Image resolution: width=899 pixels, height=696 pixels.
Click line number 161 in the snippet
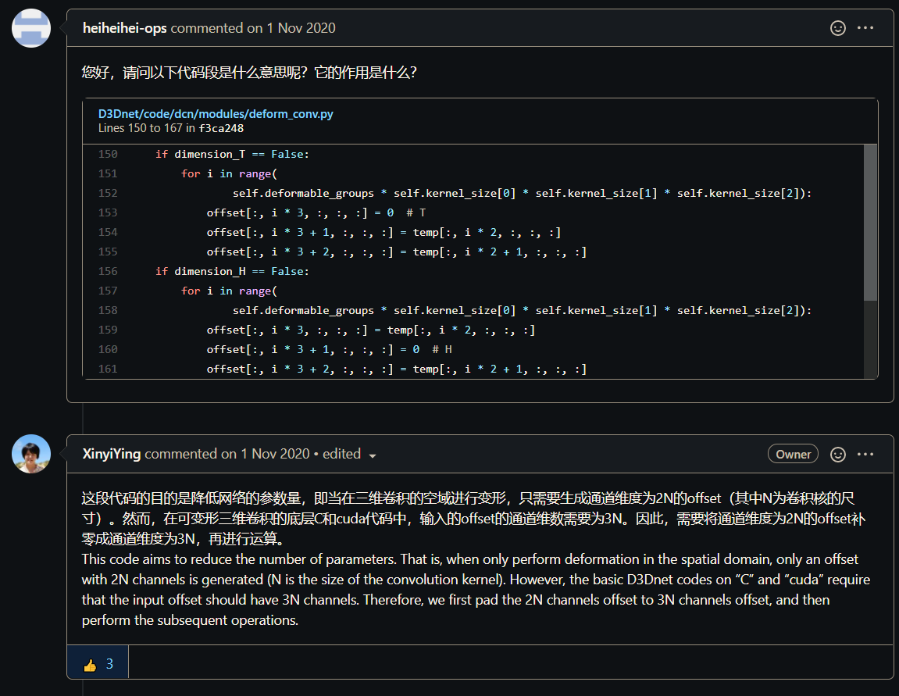(108, 369)
